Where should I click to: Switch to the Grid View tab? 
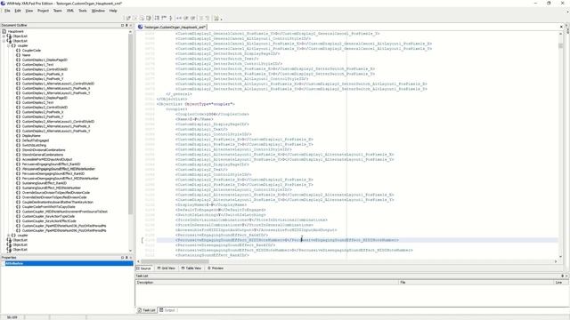167,268
